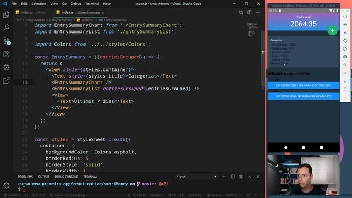Open the Terminal menu
The height and width of the screenshot is (198, 352).
click(92, 4)
